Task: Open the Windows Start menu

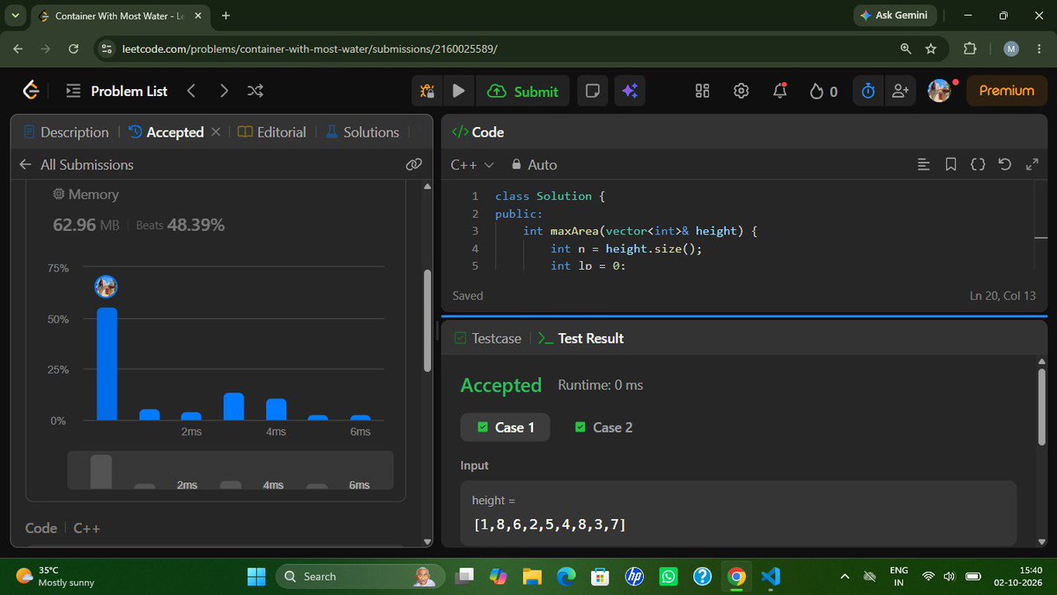Action: click(256, 576)
